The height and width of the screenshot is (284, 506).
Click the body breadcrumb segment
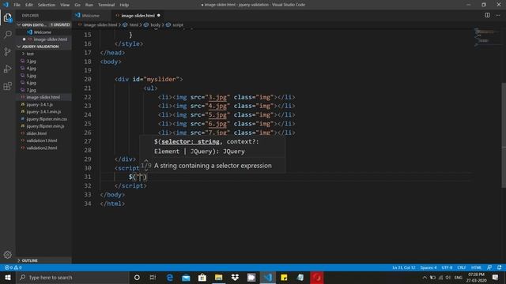(155, 24)
